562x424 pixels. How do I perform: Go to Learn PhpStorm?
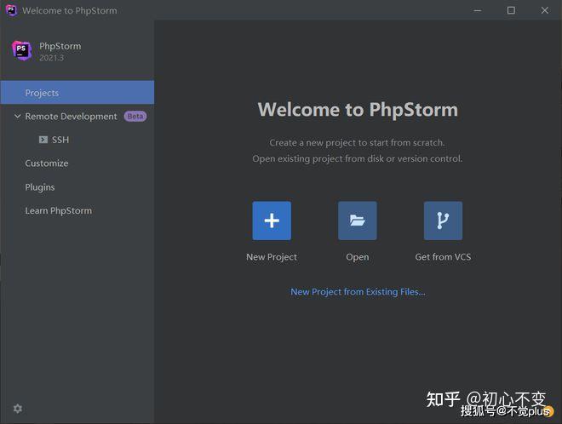58,210
